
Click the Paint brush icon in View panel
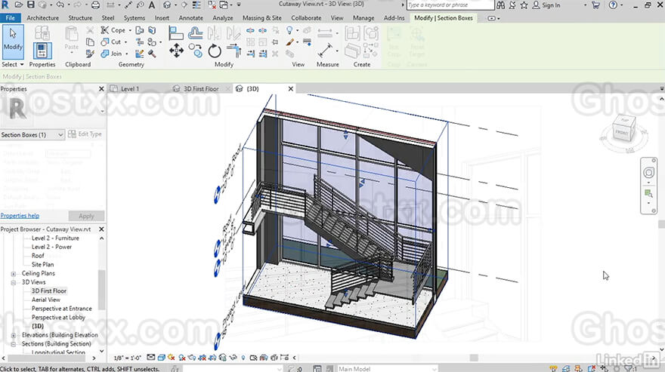click(289, 42)
